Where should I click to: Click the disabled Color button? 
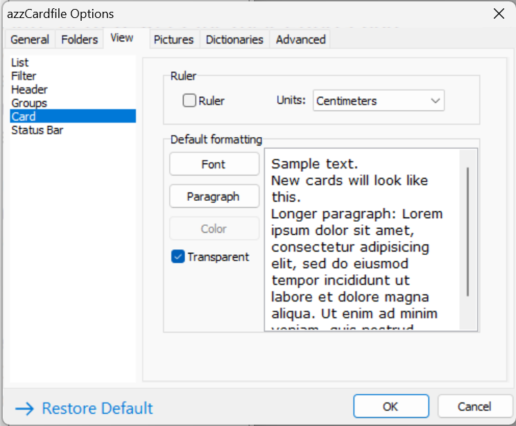click(x=214, y=229)
